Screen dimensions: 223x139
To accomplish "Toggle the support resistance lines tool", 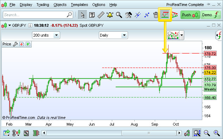I will coord(165,14).
